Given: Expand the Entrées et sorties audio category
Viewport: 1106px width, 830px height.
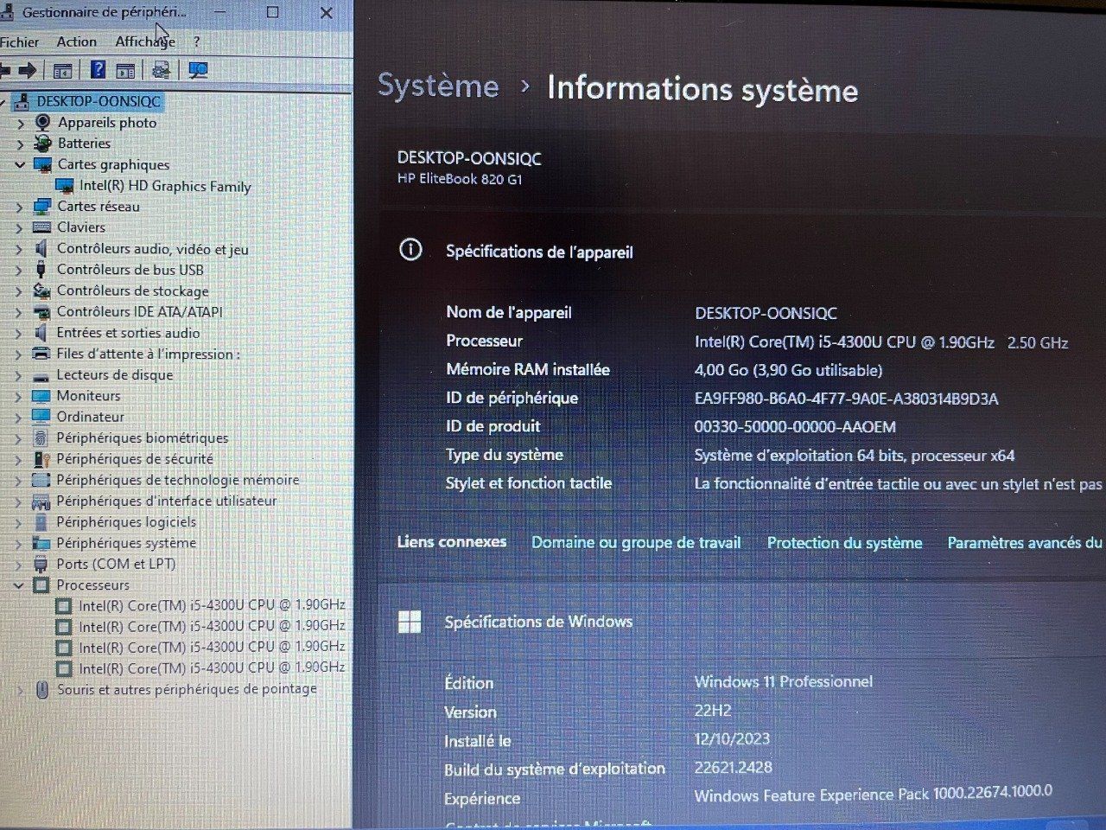Looking at the screenshot, I should pos(19,333).
